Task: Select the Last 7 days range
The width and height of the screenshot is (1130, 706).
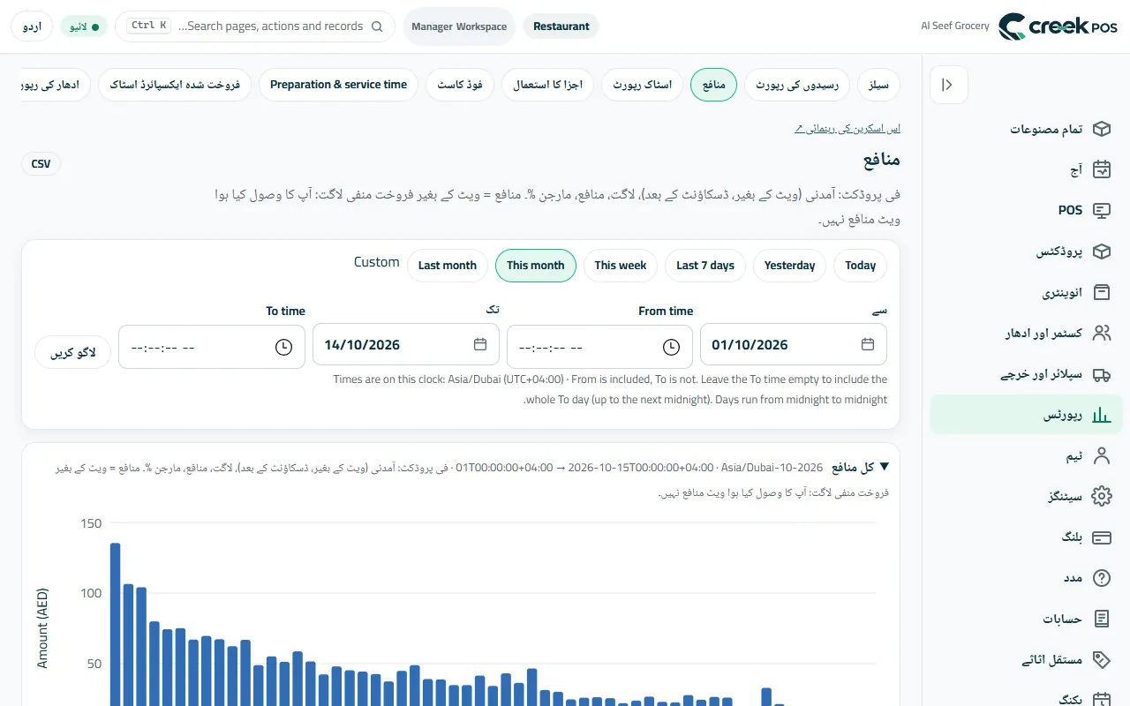Action: click(x=705, y=266)
